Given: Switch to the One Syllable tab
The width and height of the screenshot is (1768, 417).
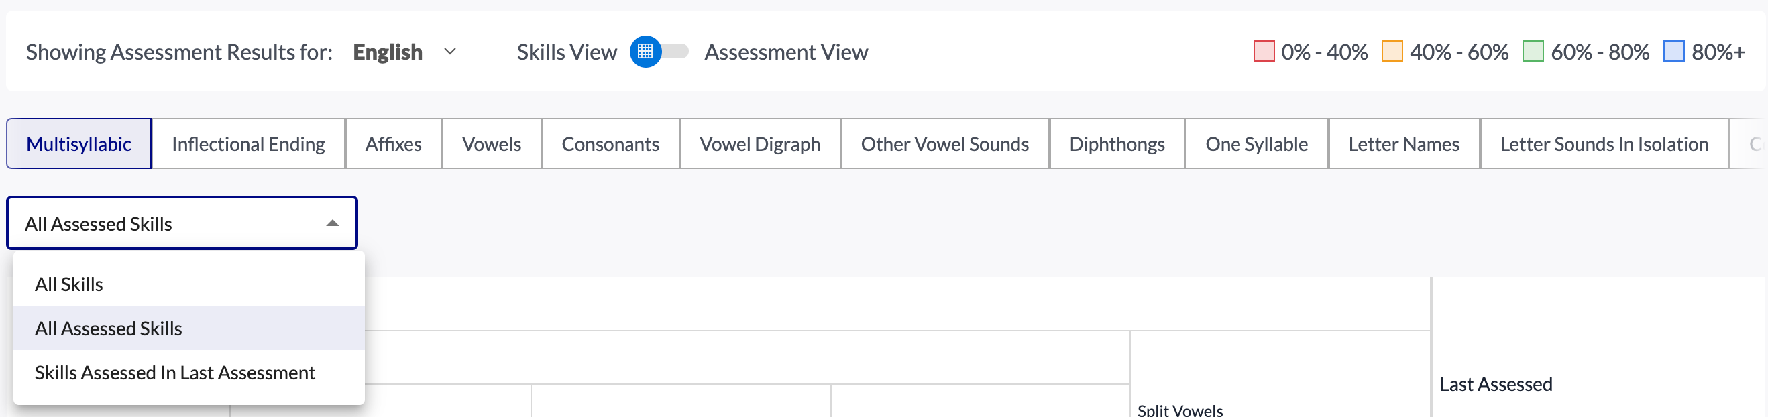Looking at the screenshot, I should point(1256,143).
